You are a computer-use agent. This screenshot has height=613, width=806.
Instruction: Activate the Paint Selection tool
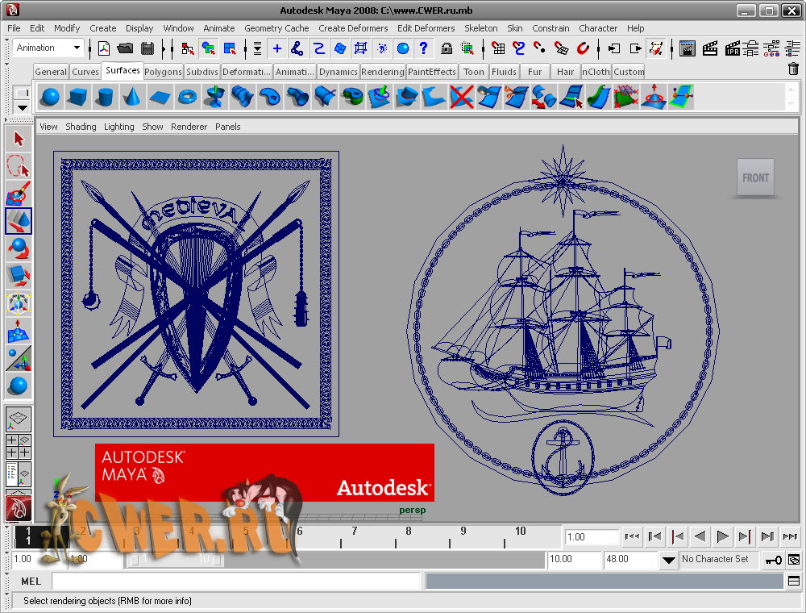(19, 194)
